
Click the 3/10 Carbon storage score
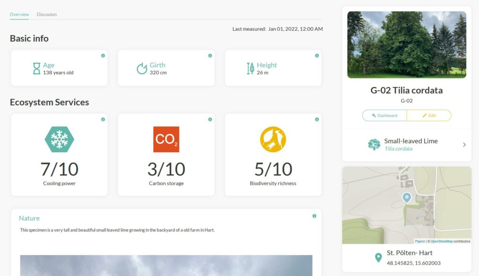(166, 169)
